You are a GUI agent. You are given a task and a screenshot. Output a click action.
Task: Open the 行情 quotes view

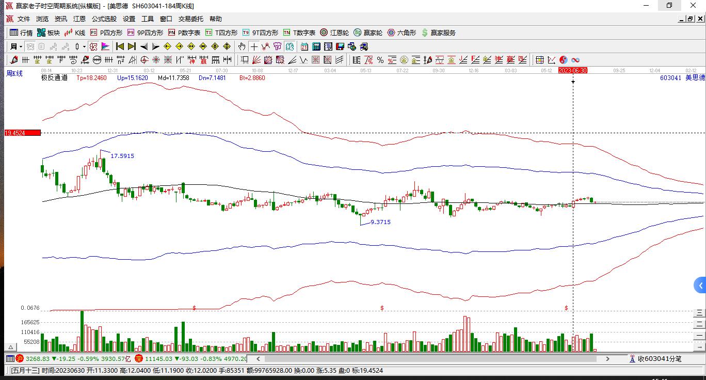coord(21,33)
